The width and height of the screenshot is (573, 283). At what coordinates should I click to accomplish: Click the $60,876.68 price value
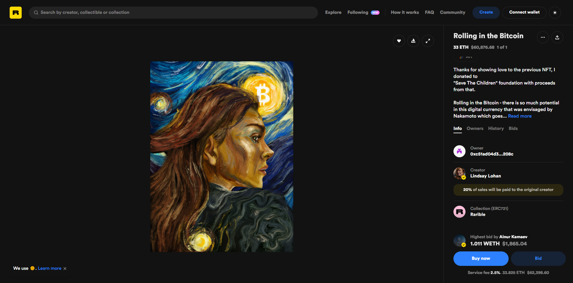point(483,47)
